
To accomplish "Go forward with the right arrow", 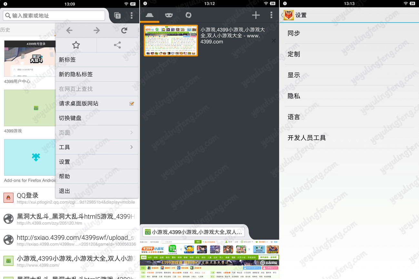I will click(x=97, y=30).
